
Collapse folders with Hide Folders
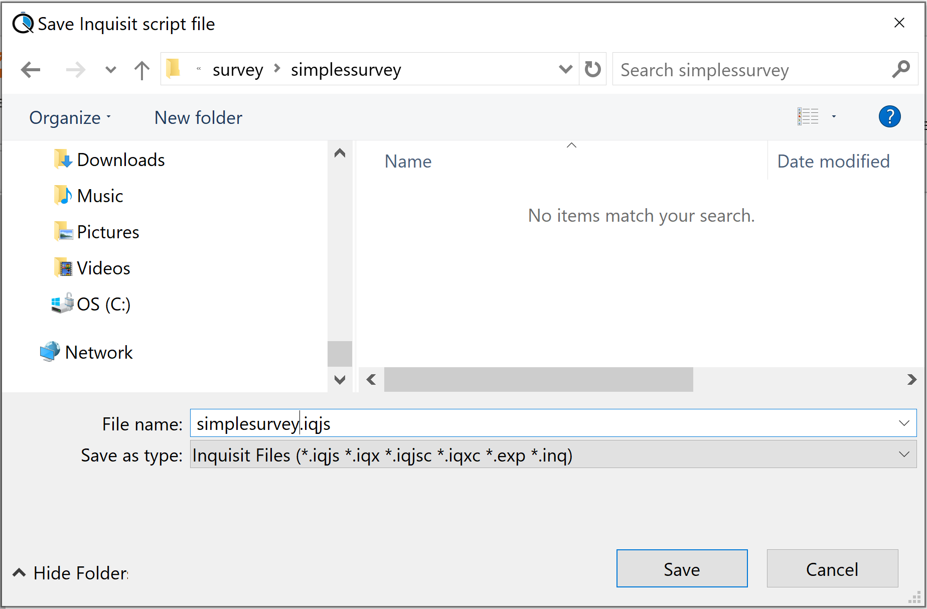pos(70,573)
